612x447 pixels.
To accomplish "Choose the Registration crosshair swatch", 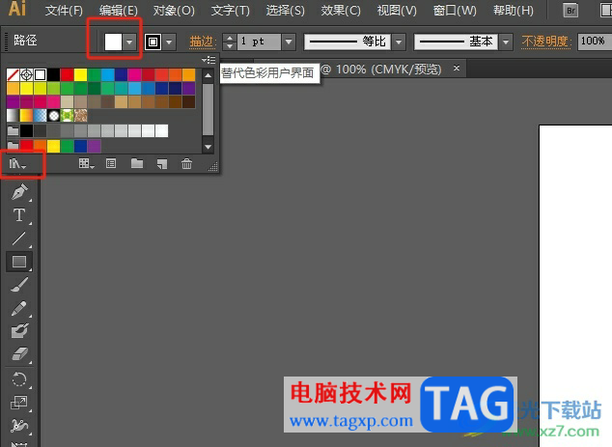I will click(x=26, y=74).
